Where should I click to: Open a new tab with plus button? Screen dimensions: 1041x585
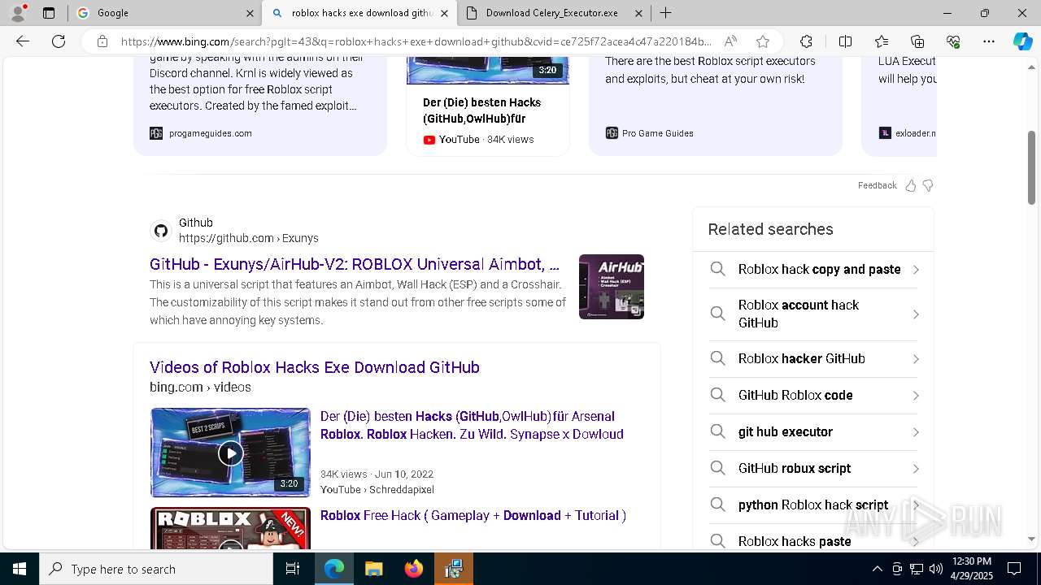[665, 13]
